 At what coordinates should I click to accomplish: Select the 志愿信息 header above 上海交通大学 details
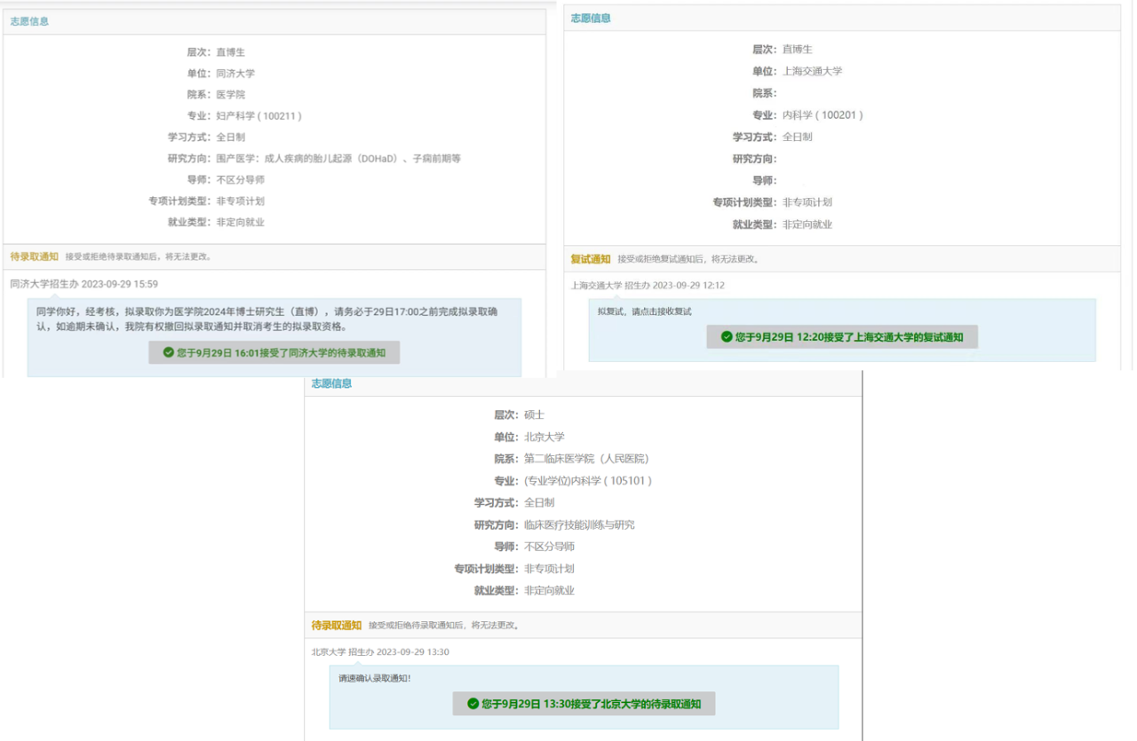point(591,18)
